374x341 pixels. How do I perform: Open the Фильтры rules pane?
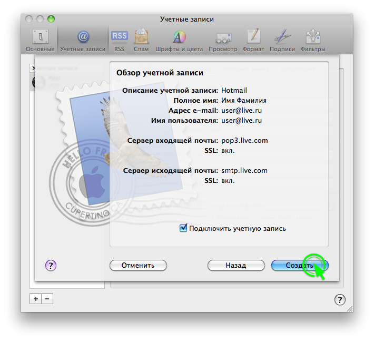pyautogui.click(x=313, y=40)
